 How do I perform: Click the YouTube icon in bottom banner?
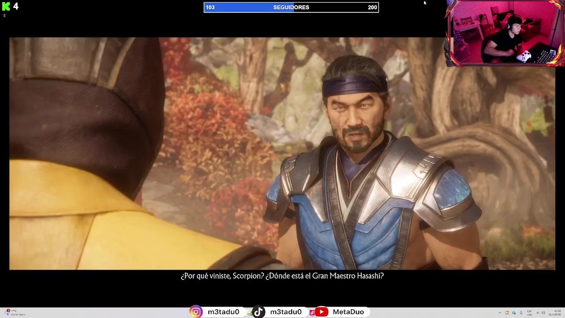321,312
